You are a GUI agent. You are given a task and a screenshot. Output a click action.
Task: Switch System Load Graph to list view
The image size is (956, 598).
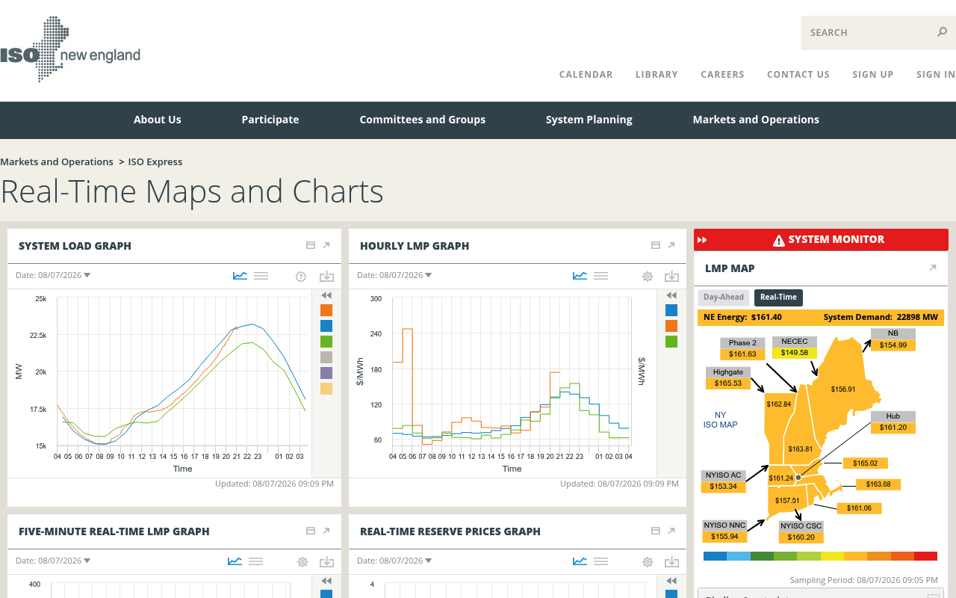click(261, 276)
